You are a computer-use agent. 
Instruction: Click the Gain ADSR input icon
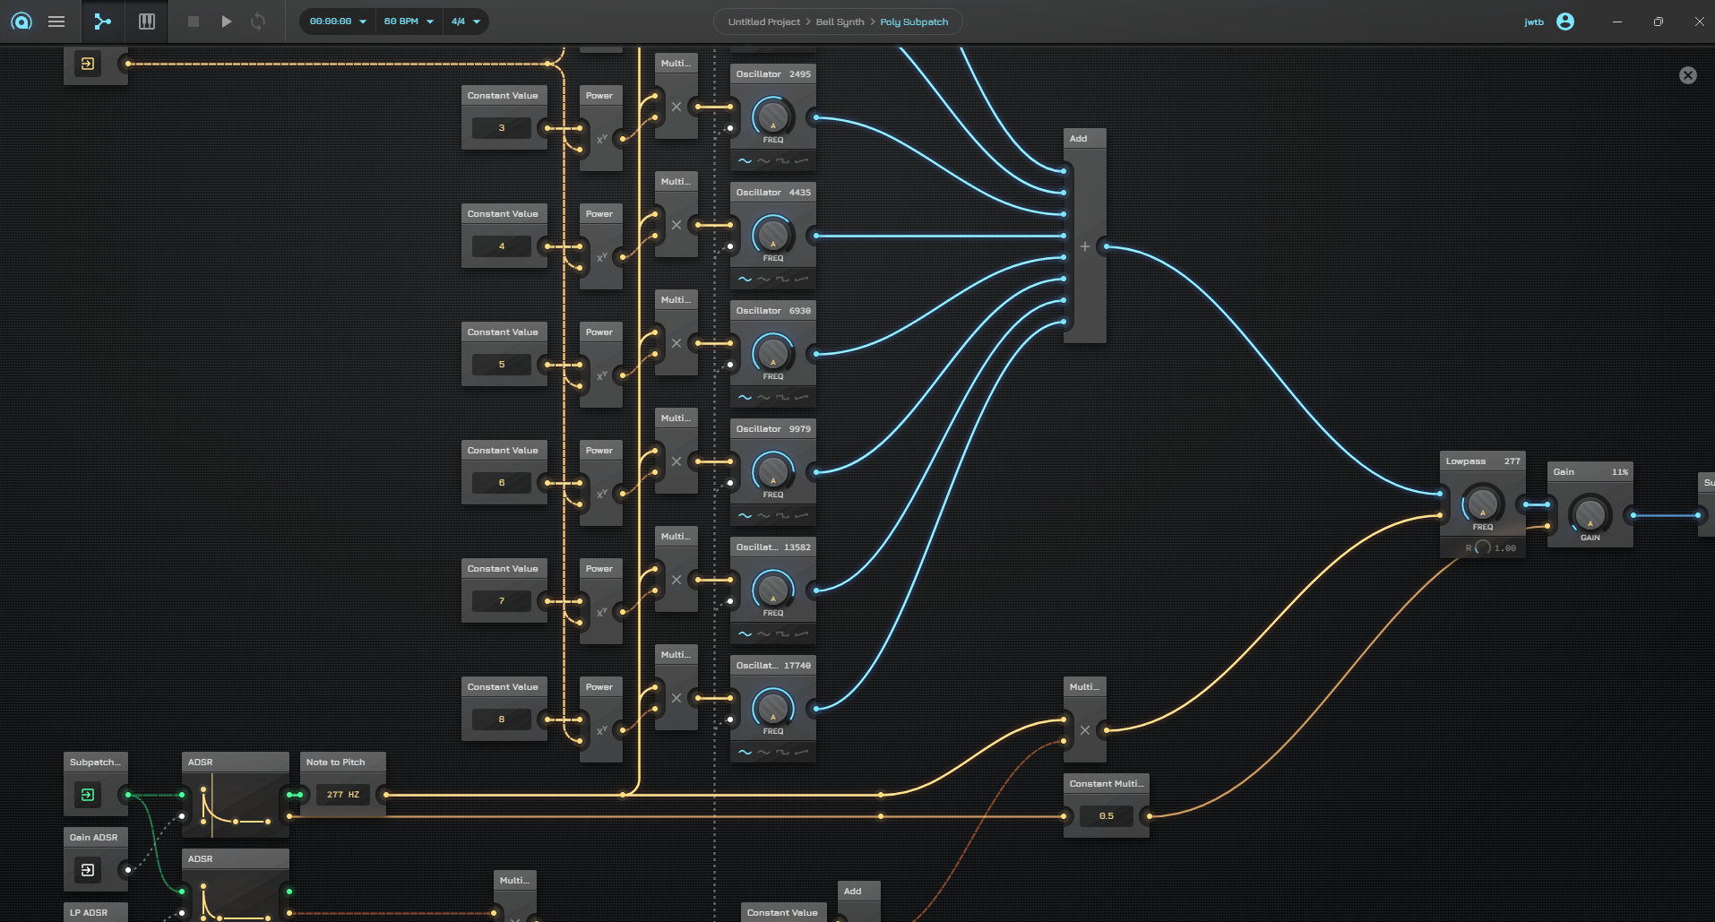click(88, 870)
